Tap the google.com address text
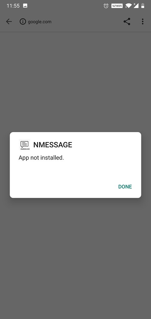151x319 pixels. click(x=40, y=22)
